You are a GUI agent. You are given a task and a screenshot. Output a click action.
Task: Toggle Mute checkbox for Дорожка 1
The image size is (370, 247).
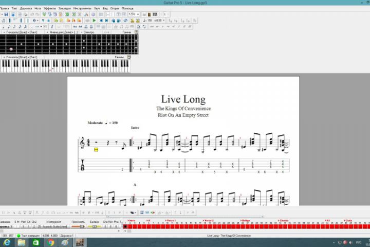click(18, 226)
